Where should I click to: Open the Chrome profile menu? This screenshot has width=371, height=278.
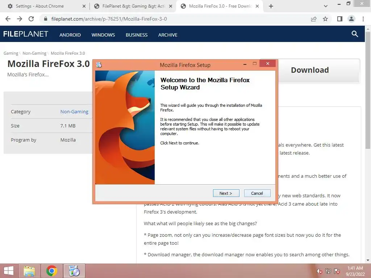tap(351, 19)
